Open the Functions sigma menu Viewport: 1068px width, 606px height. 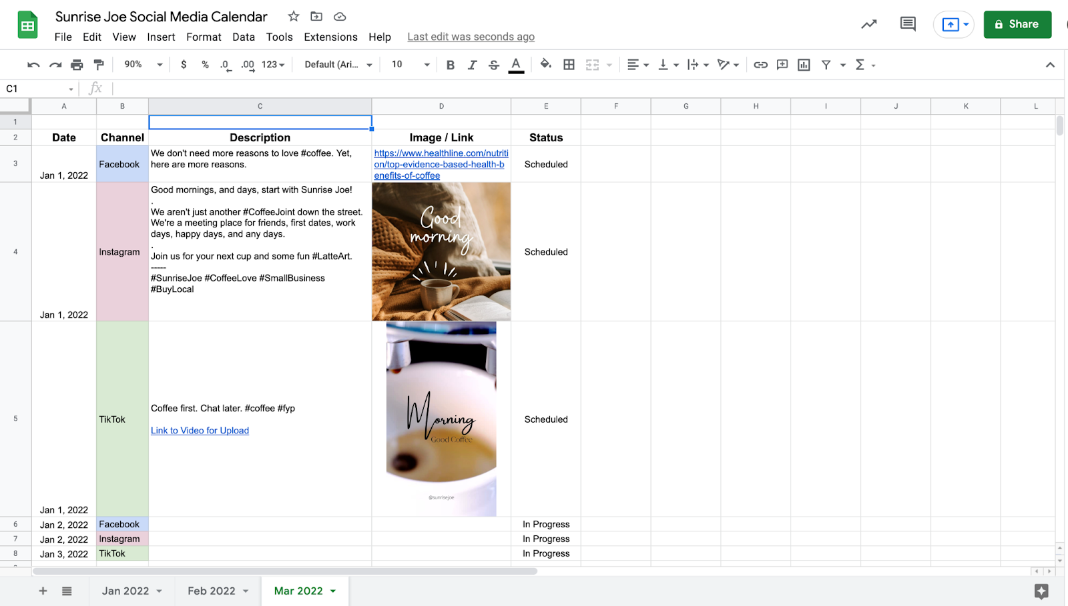[x=864, y=65]
